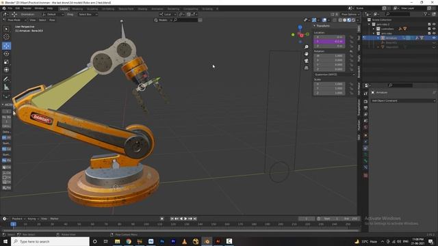
Task: Expand the controllers collection in outliner
Action: 374,29
